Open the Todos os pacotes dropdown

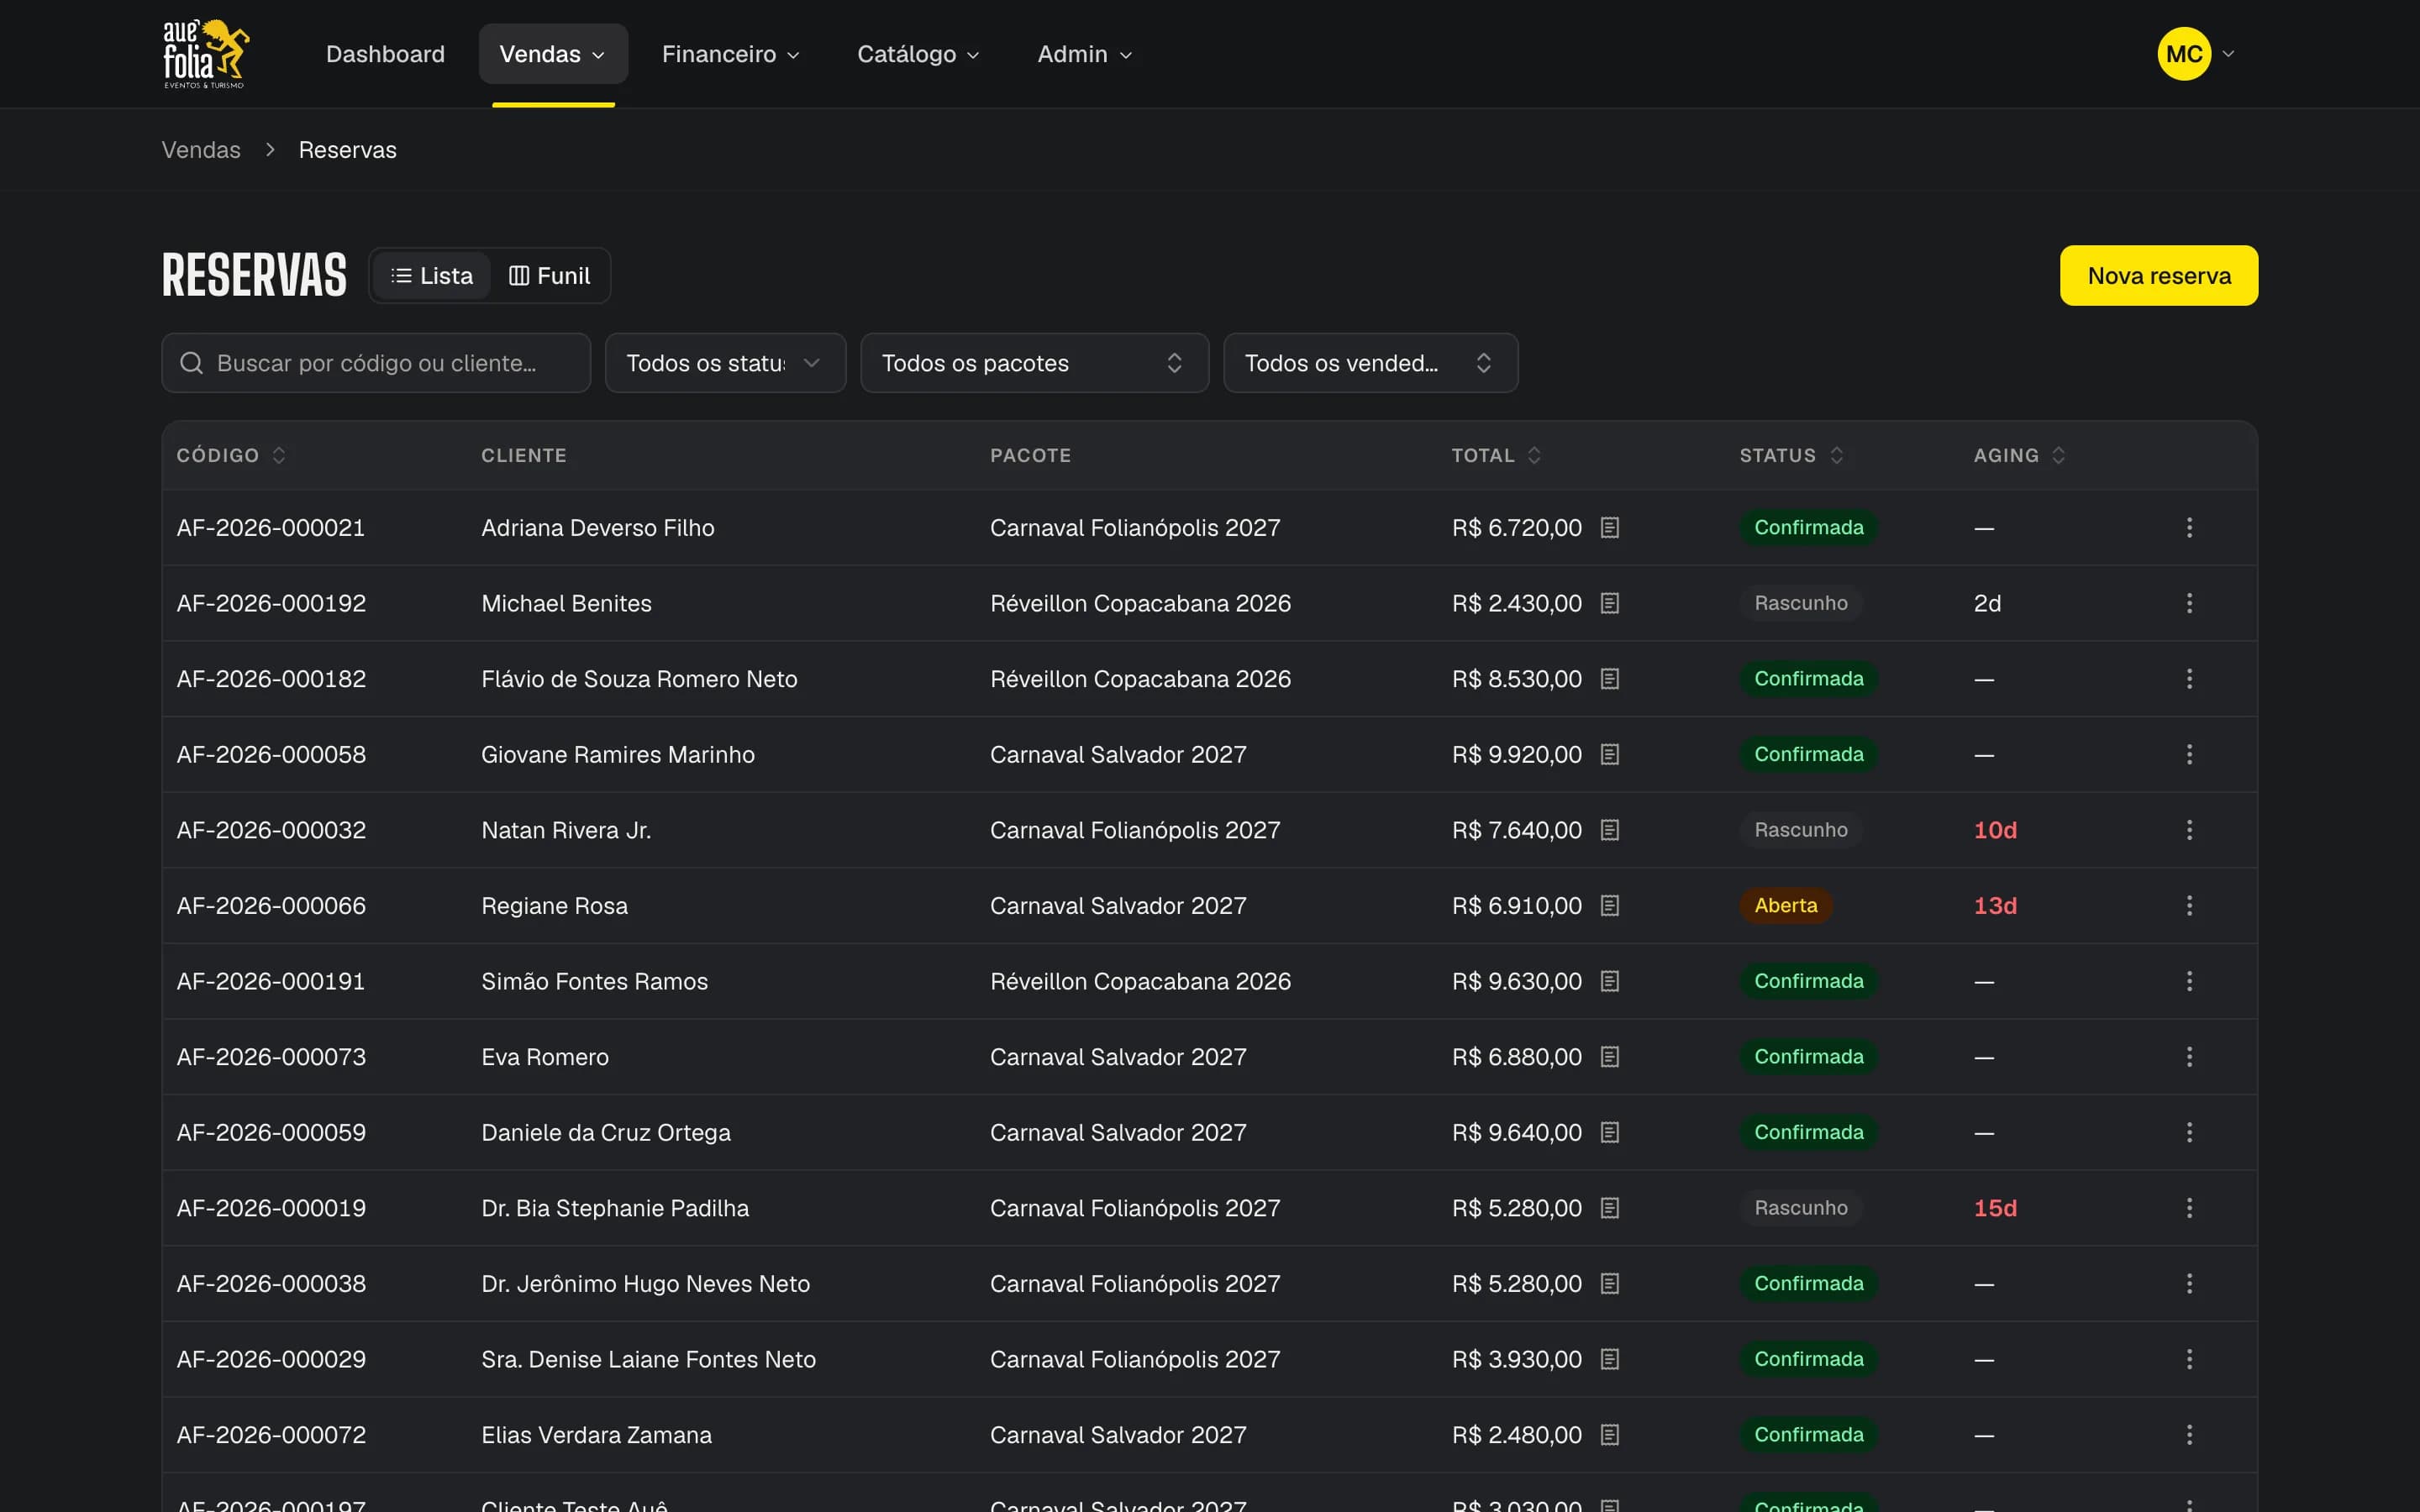[1034, 363]
